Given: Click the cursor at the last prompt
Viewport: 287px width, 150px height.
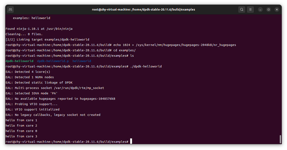Looking at the screenshot, I should pyautogui.click(x=131, y=142).
